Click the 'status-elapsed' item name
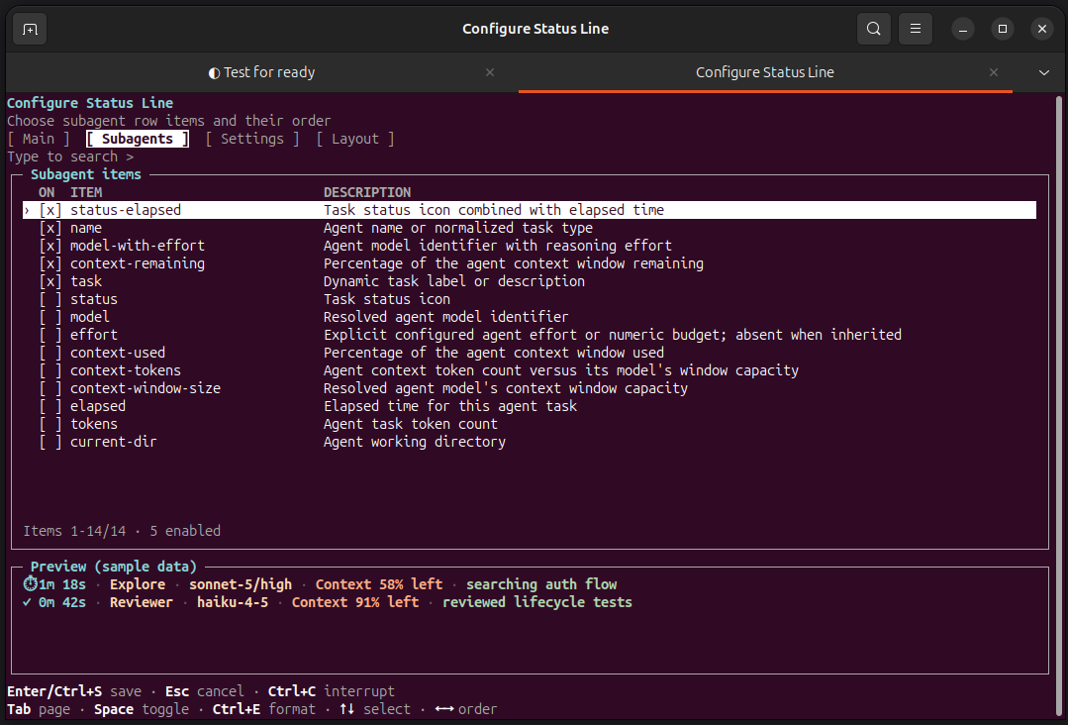 click(126, 210)
